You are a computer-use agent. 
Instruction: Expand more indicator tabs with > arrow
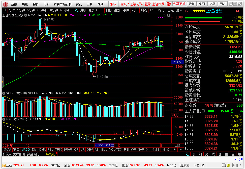click(147, 150)
